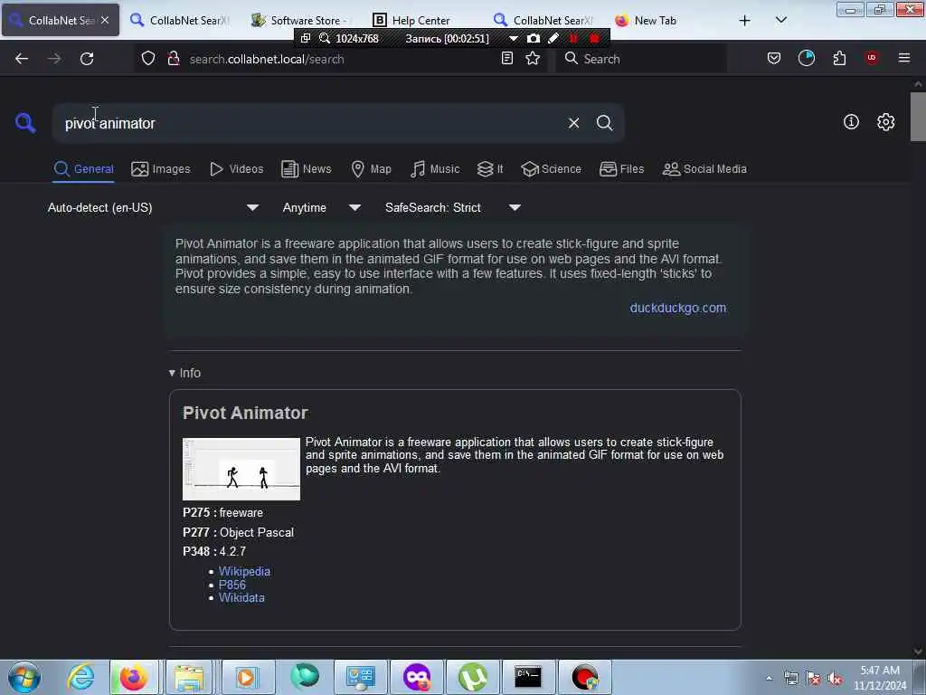Select the Science search category
This screenshot has height=695, width=926.
tap(551, 169)
